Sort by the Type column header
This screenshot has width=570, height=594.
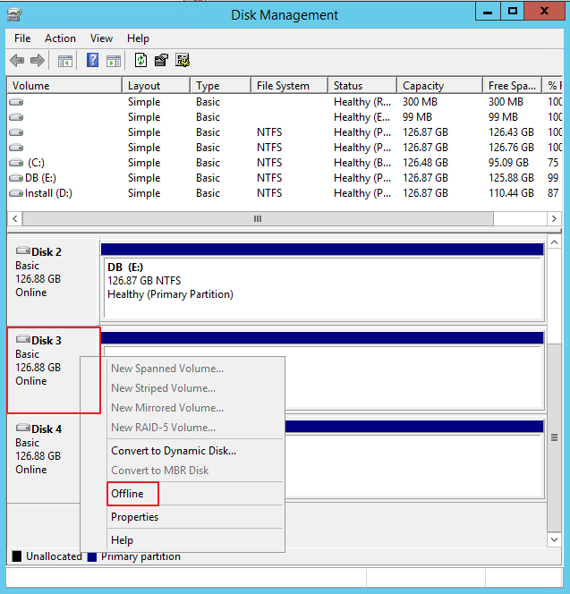click(220, 86)
